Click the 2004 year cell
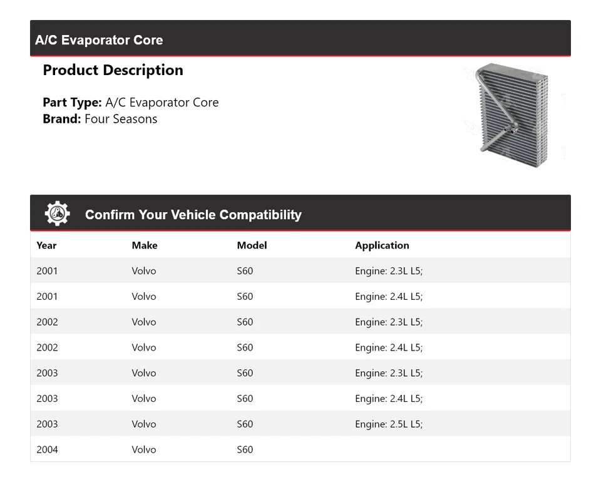 pyautogui.click(x=47, y=449)
